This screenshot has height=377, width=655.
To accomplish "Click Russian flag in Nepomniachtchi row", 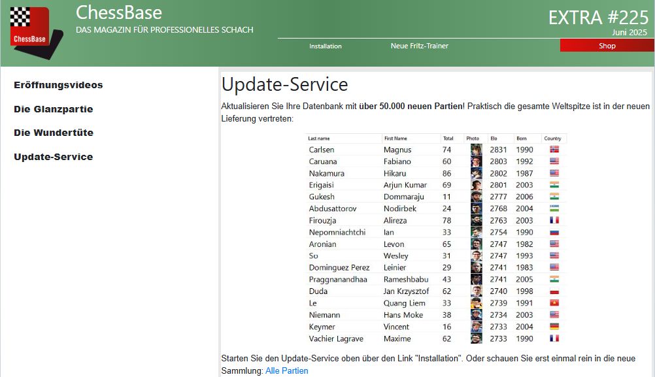I will [554, 232].
